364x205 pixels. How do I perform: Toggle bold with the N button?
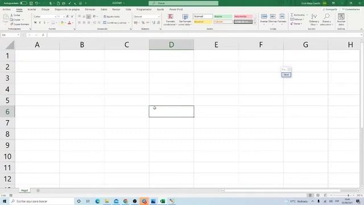click(35, 23)
